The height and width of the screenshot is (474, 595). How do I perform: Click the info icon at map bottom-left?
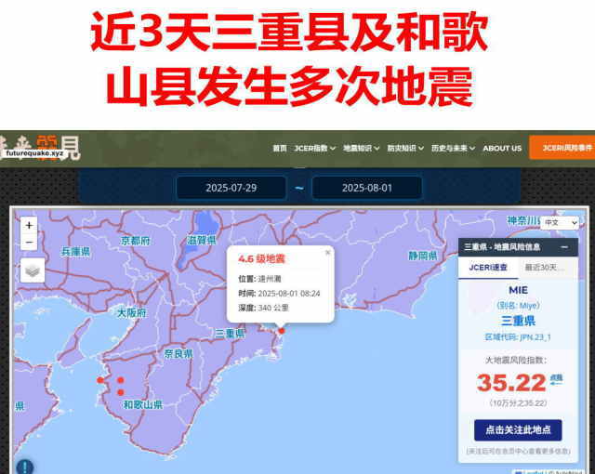(x=24, y=467)
